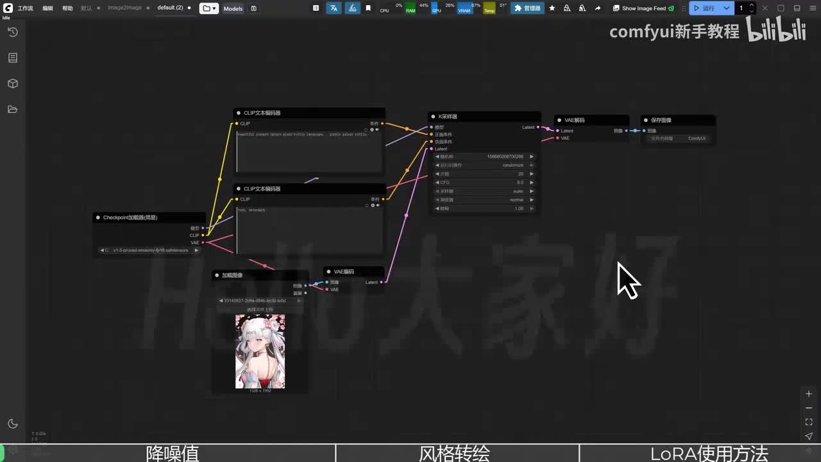The width and height of the screenshot is (821, 462).
Task: Collapse the Checkpoint加载器 node via its dot
Action: [x=98, y=218]
